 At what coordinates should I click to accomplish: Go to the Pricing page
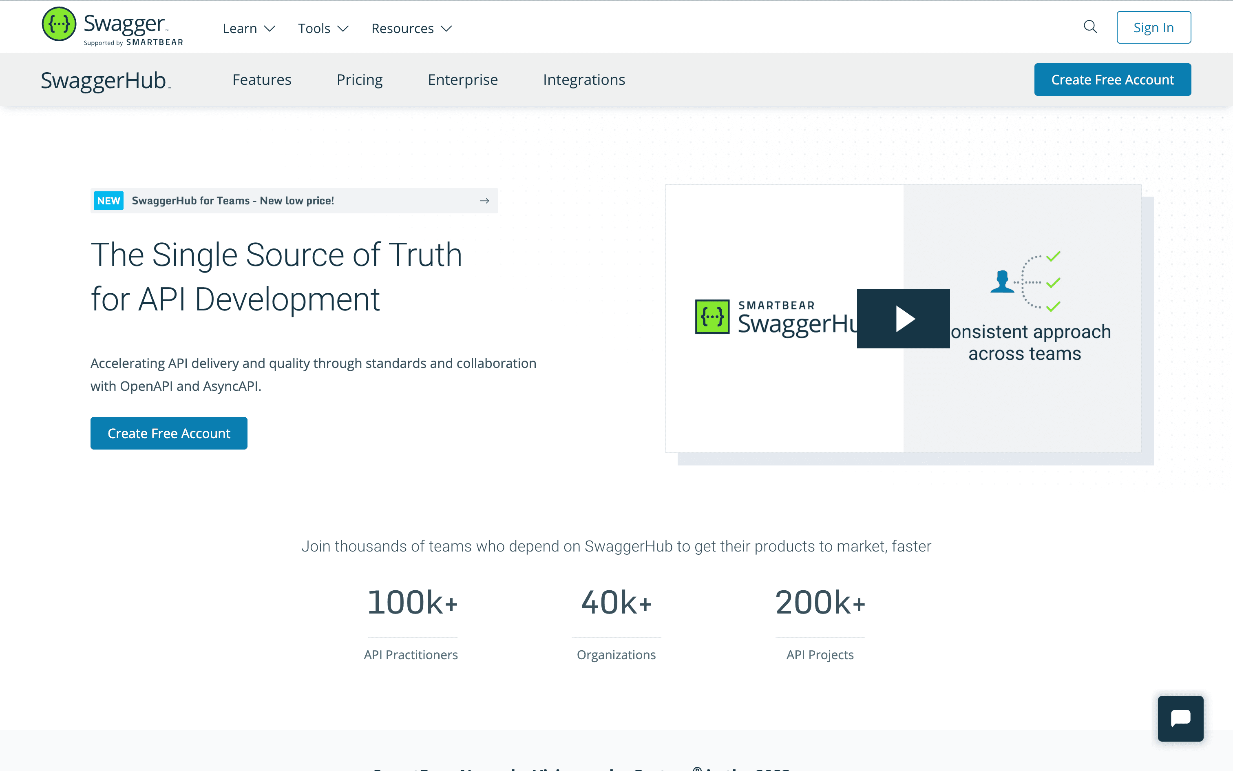pyautogui.click(x=360, y=80)
